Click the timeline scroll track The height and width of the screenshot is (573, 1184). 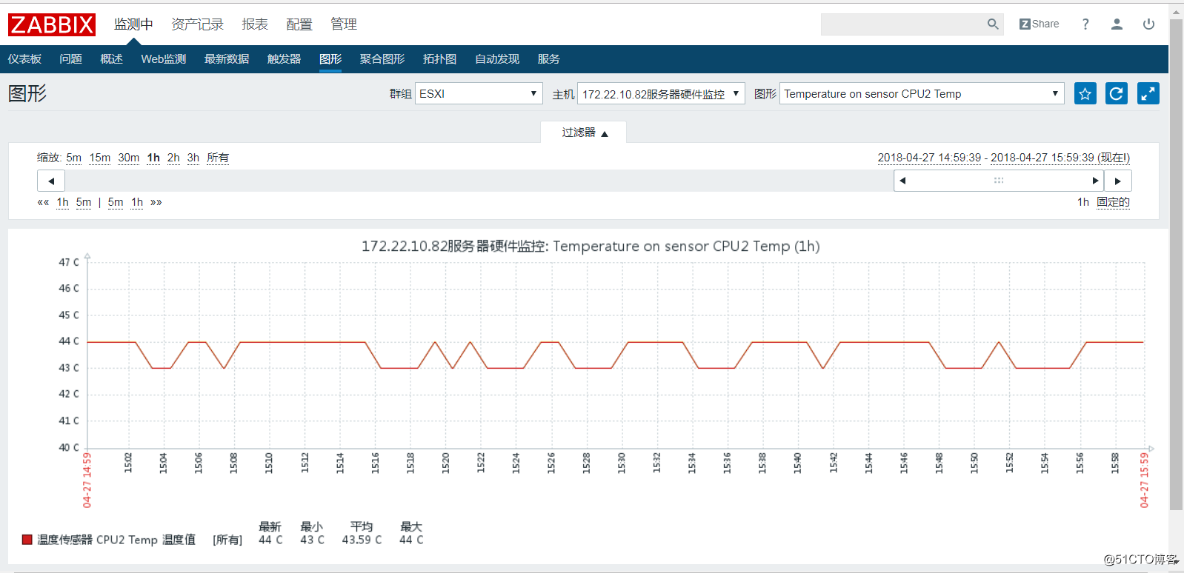point(479,181)
